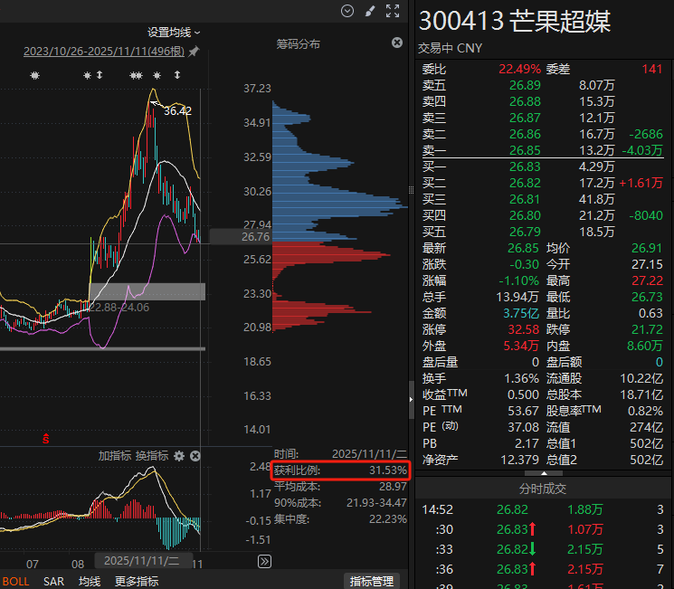Viewport: 674px width, 589px height.
Task: Click the 委比 22.49% value
Action: coord(519,69)
